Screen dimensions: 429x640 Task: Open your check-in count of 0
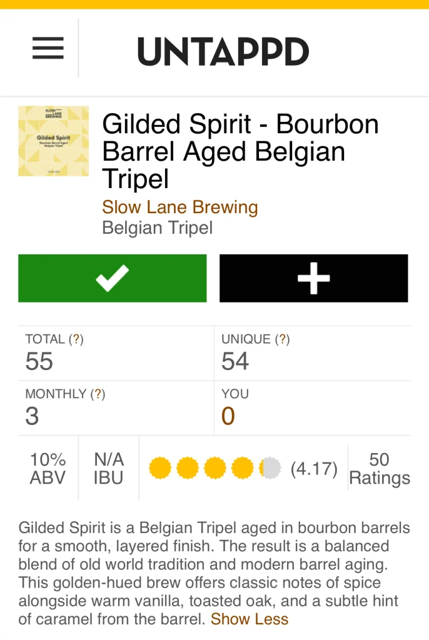228,416
